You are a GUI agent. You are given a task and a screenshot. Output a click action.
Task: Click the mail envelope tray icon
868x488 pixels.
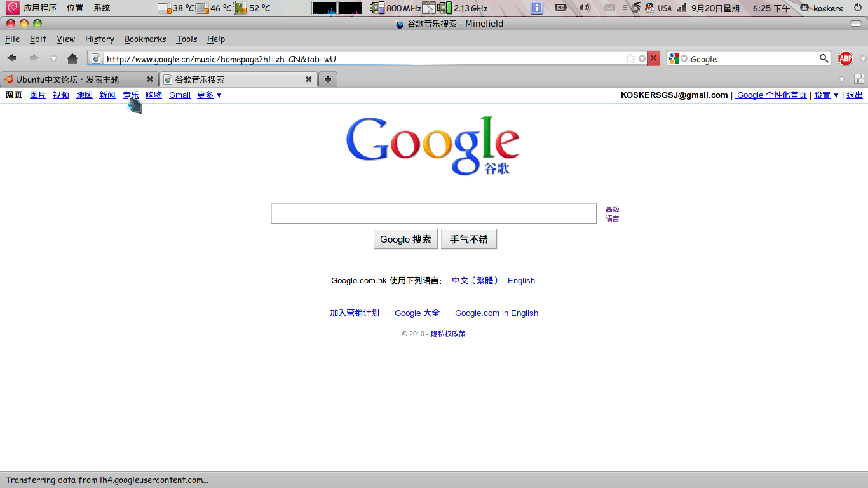(609, 8)
